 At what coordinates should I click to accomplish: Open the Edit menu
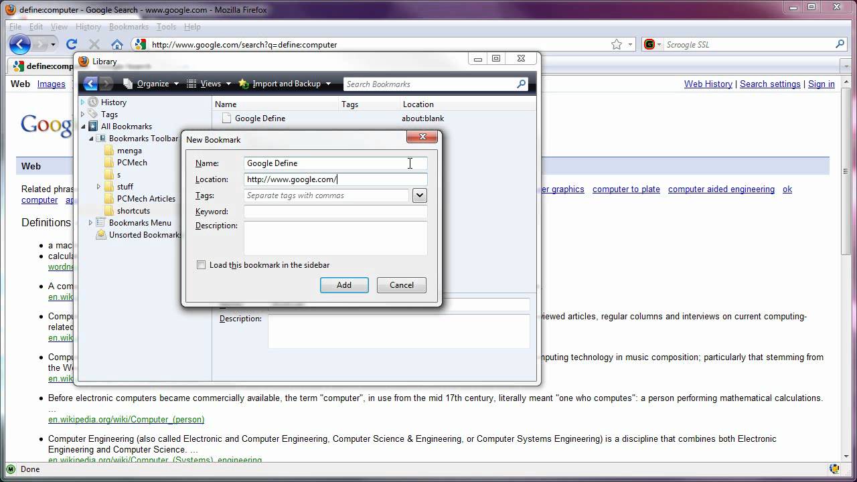[36, 27]
